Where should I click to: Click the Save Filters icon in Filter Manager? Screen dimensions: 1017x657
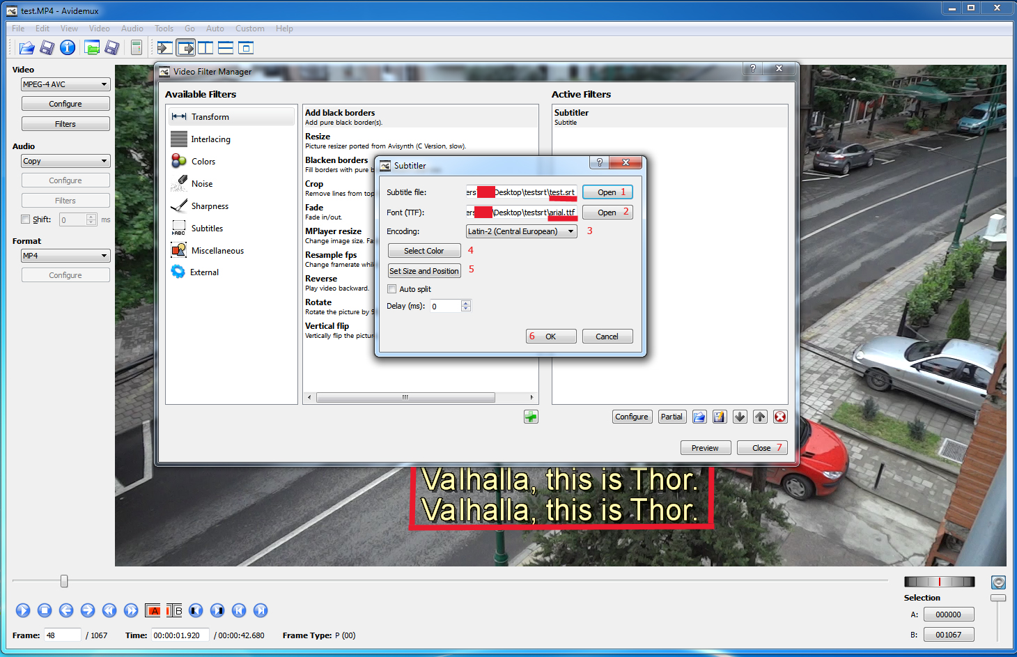(x=720, y=417)
